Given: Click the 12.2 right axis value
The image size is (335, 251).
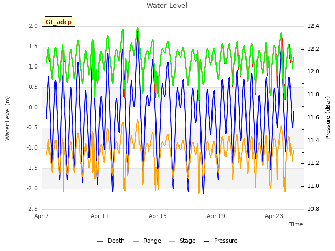Looking at the screenshot, I should (x=313, y=49).
